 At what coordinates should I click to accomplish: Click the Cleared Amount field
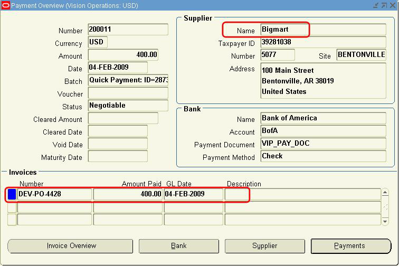click(123, 118)
